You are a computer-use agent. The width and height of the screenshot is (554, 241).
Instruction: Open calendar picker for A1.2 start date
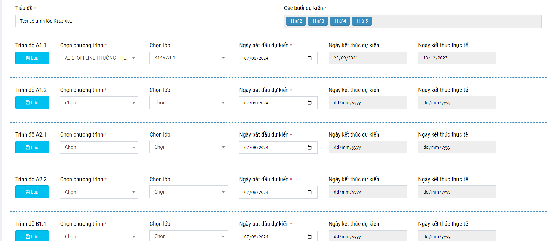coord(310,103)
